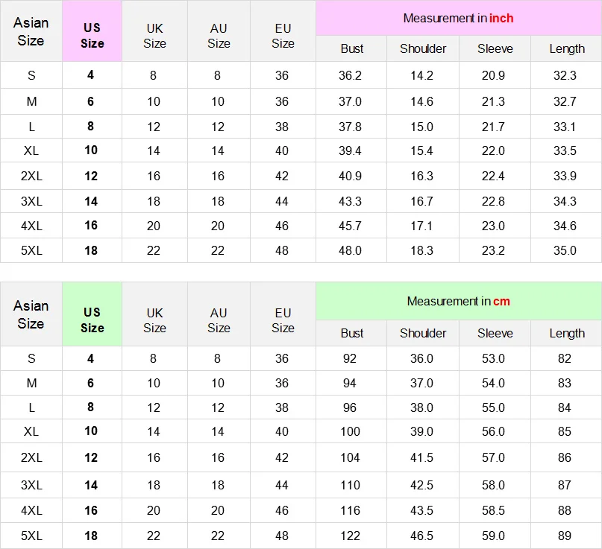Click the bust value 122 for size 5XL
The image size is (602, 549).
[350, 536]
